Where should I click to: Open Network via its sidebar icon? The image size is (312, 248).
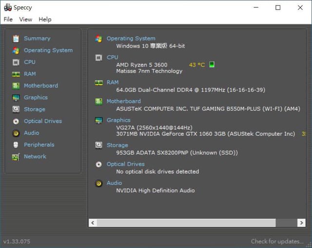16,157
